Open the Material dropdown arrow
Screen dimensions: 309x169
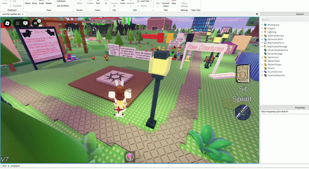coord(130,6)
